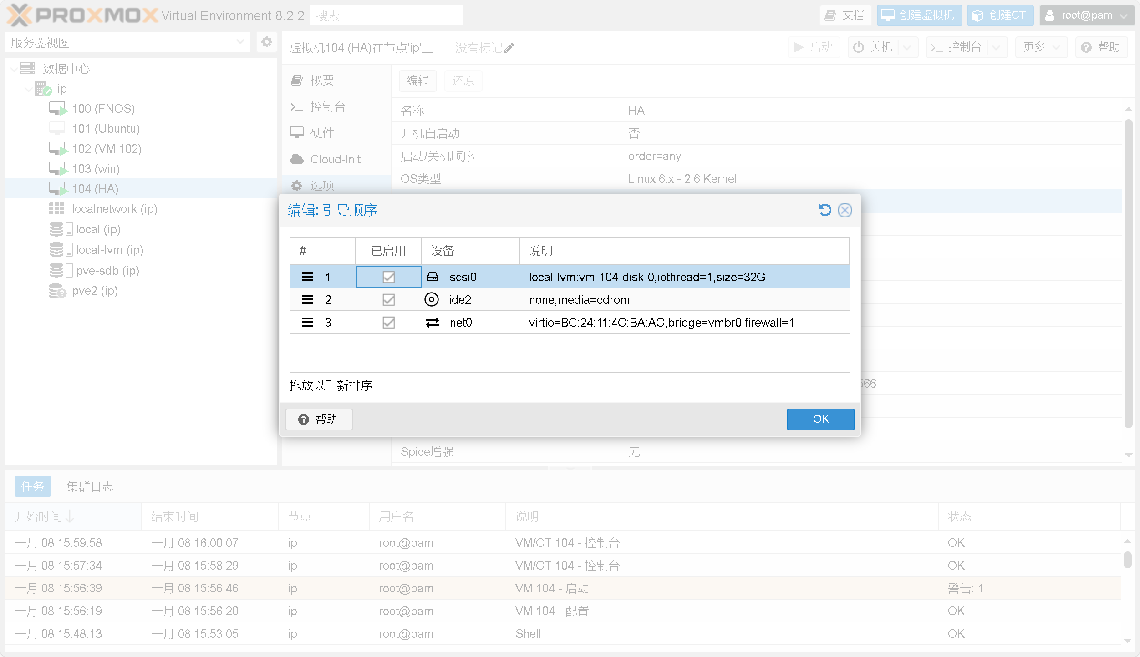Open the console (控制台) side menu item
The height and width of the screenshot is (657, 1140).
coord(336,106)
